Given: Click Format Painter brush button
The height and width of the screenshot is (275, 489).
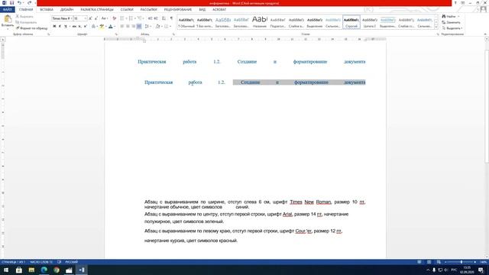Looking at the screenshot, I should (x=32, y=28).
